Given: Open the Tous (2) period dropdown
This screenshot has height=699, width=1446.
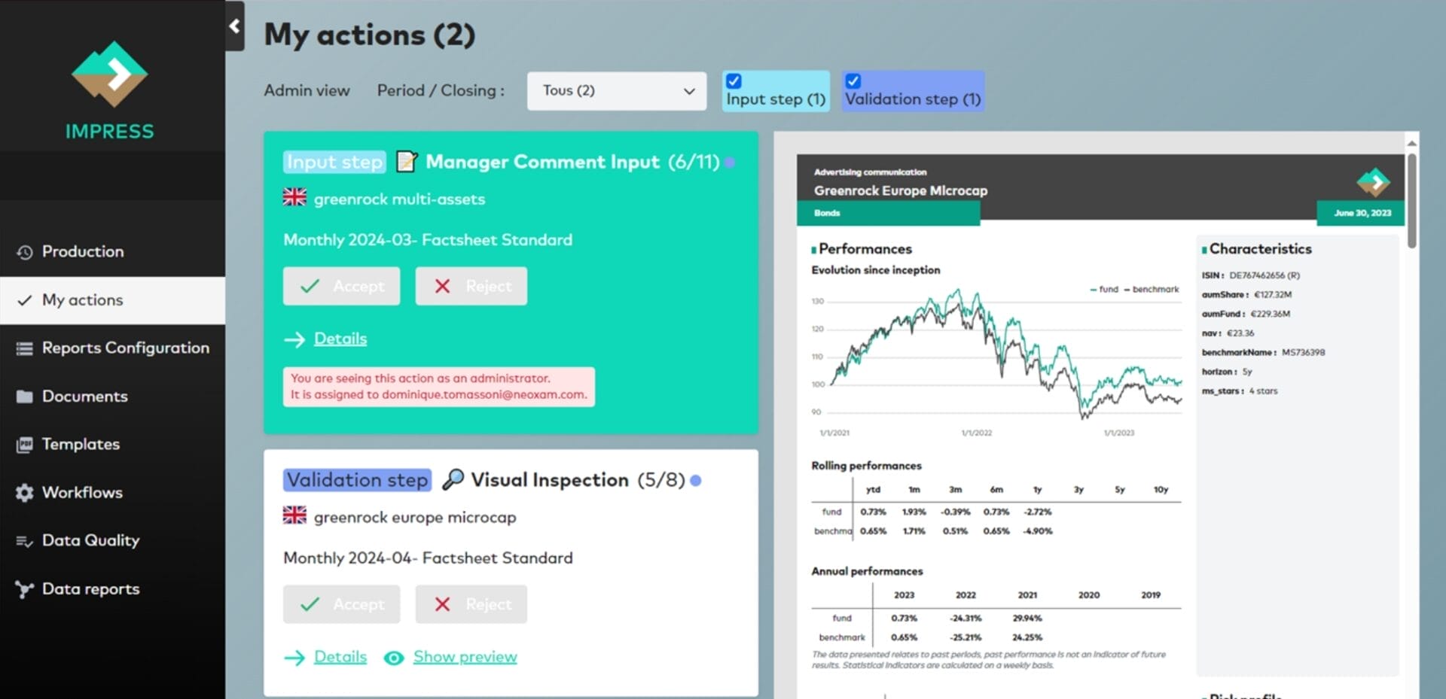Looking at the screenshot, I should (x=616, y=90).
